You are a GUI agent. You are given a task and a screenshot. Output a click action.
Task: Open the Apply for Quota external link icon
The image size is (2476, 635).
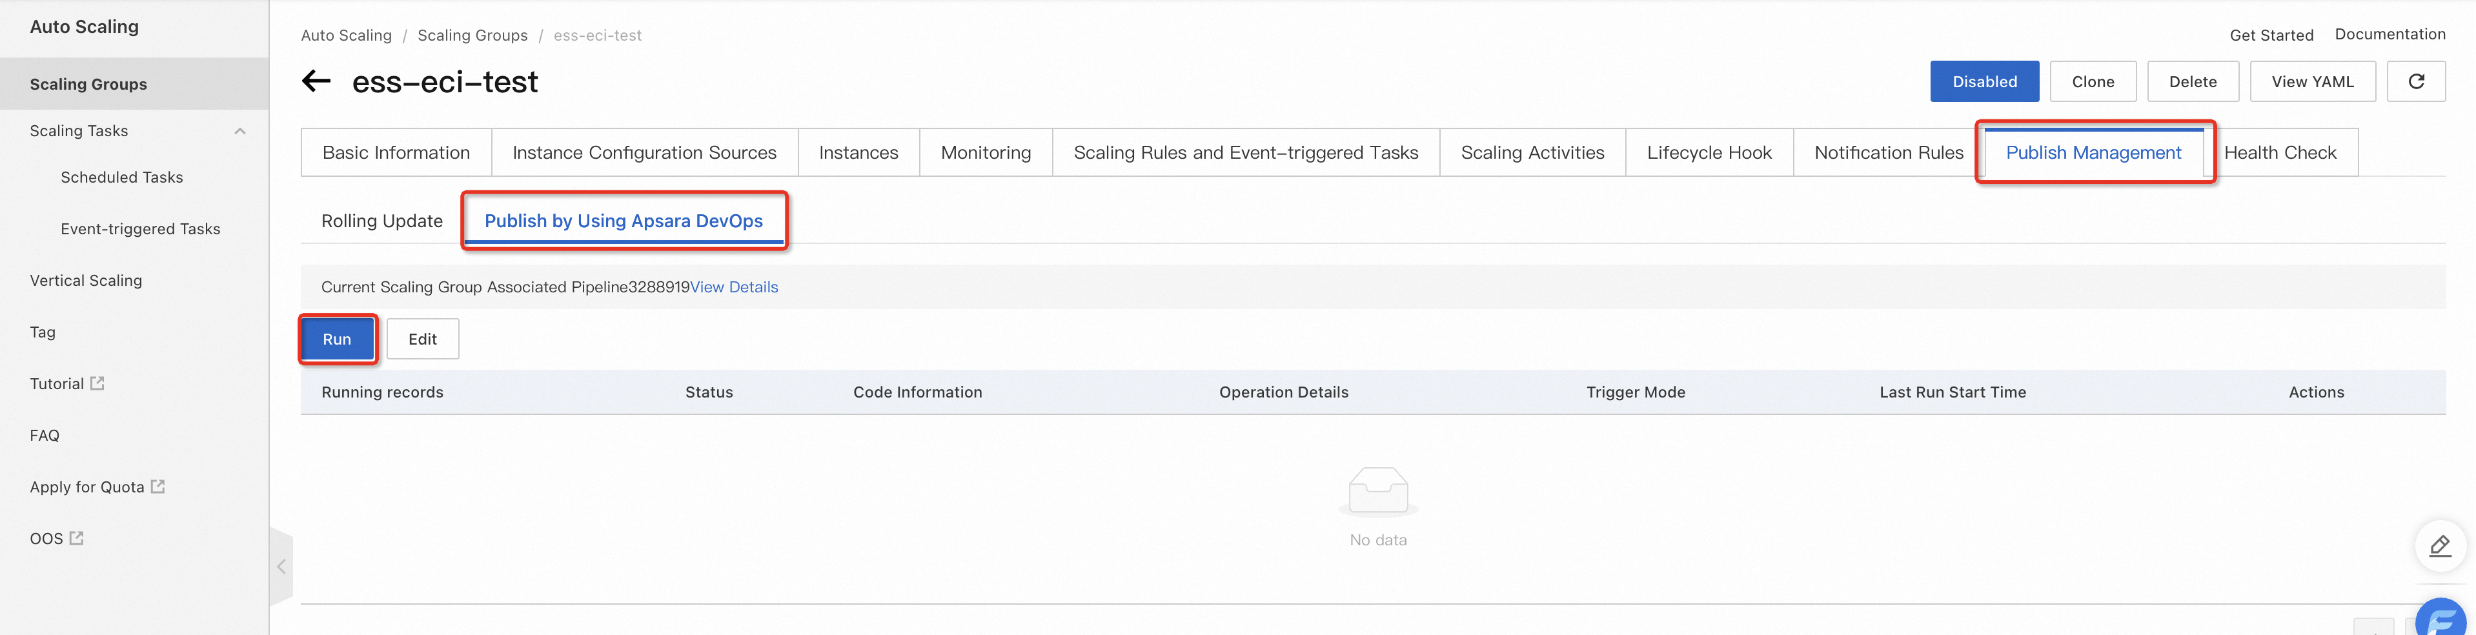[x=157, y=486]
